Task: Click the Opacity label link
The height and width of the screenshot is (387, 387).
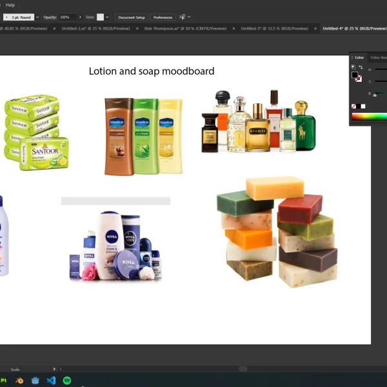Action: (50, 17)
